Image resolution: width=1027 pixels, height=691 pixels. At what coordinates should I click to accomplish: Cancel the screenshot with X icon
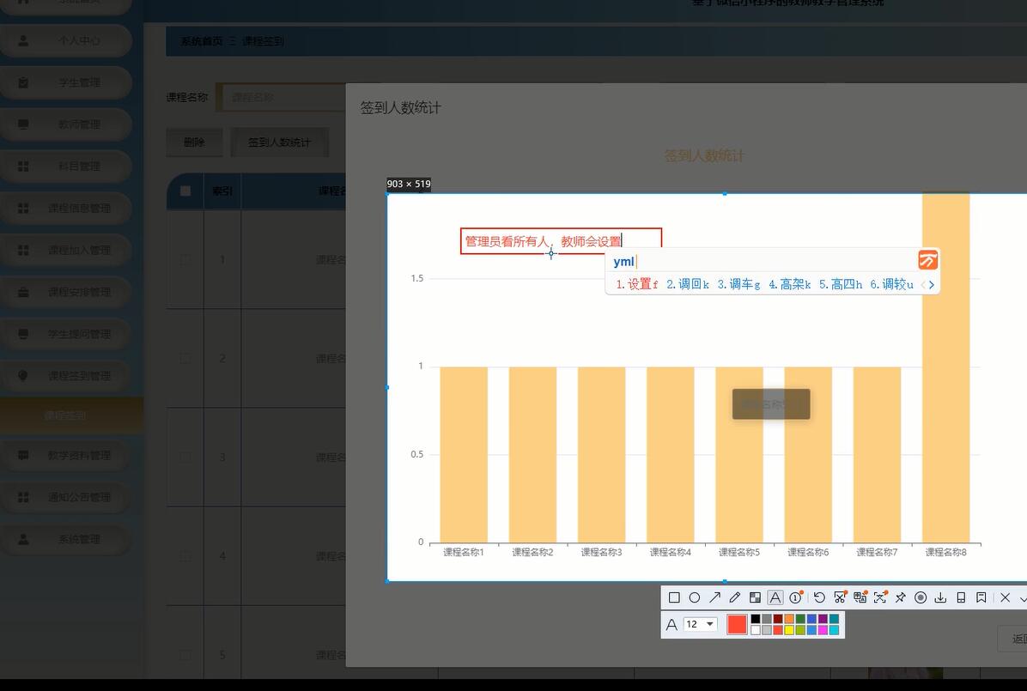coord(1006,597)
